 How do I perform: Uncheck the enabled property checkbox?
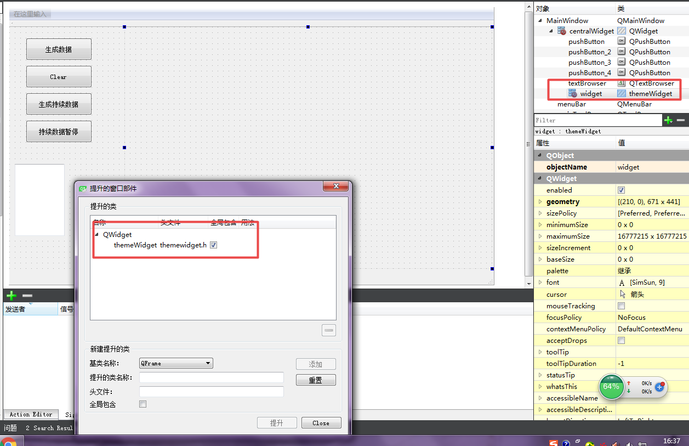[x=622, y=190]
